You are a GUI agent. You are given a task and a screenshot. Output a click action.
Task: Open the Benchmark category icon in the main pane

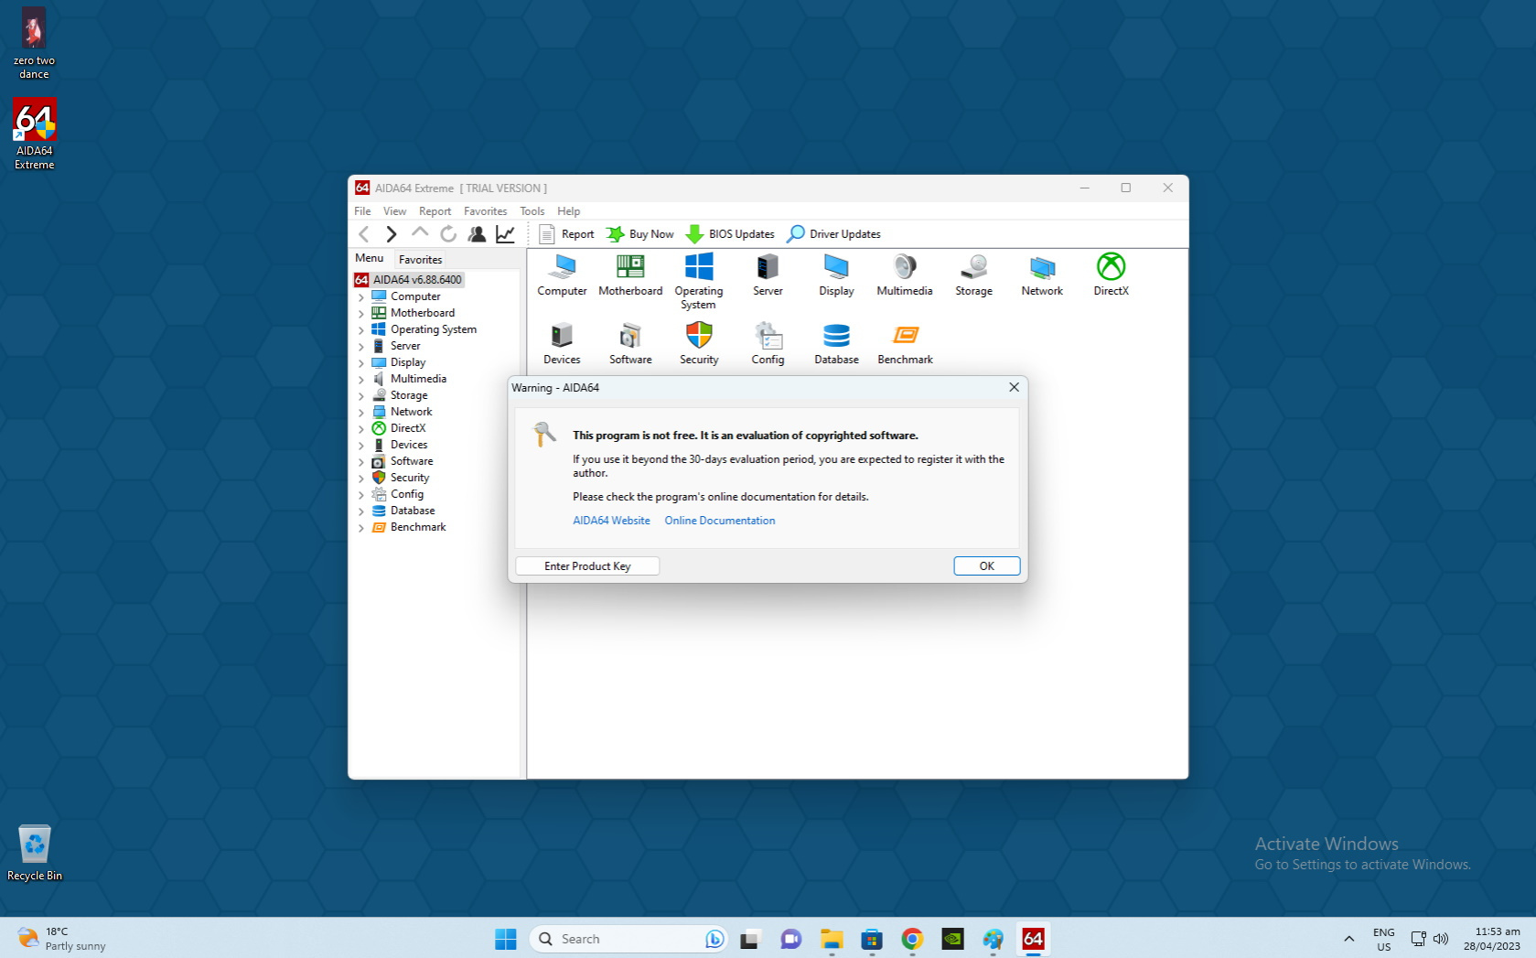[905, 343]
